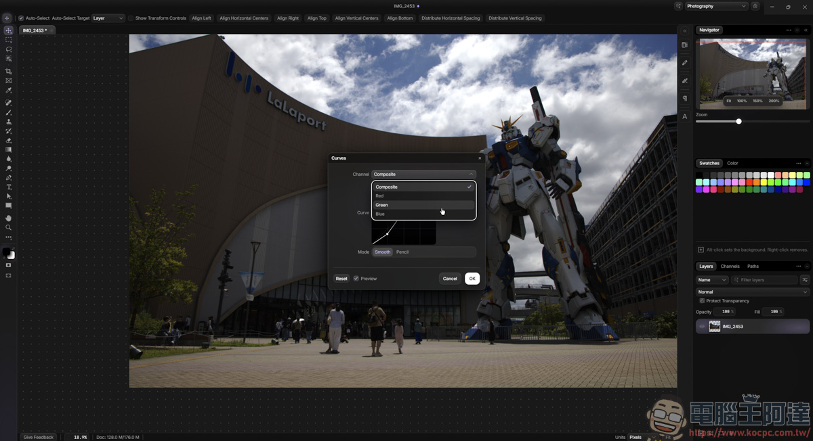Select the Brush tool
This screenshot has width=813, height=441.
(9, 112)
